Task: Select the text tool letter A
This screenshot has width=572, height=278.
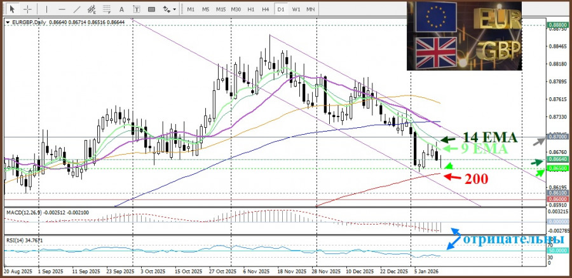Action: tap(122, 10)
